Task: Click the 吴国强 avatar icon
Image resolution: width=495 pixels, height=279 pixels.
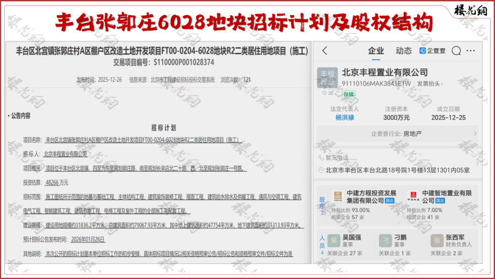Action: coord(334,240)
